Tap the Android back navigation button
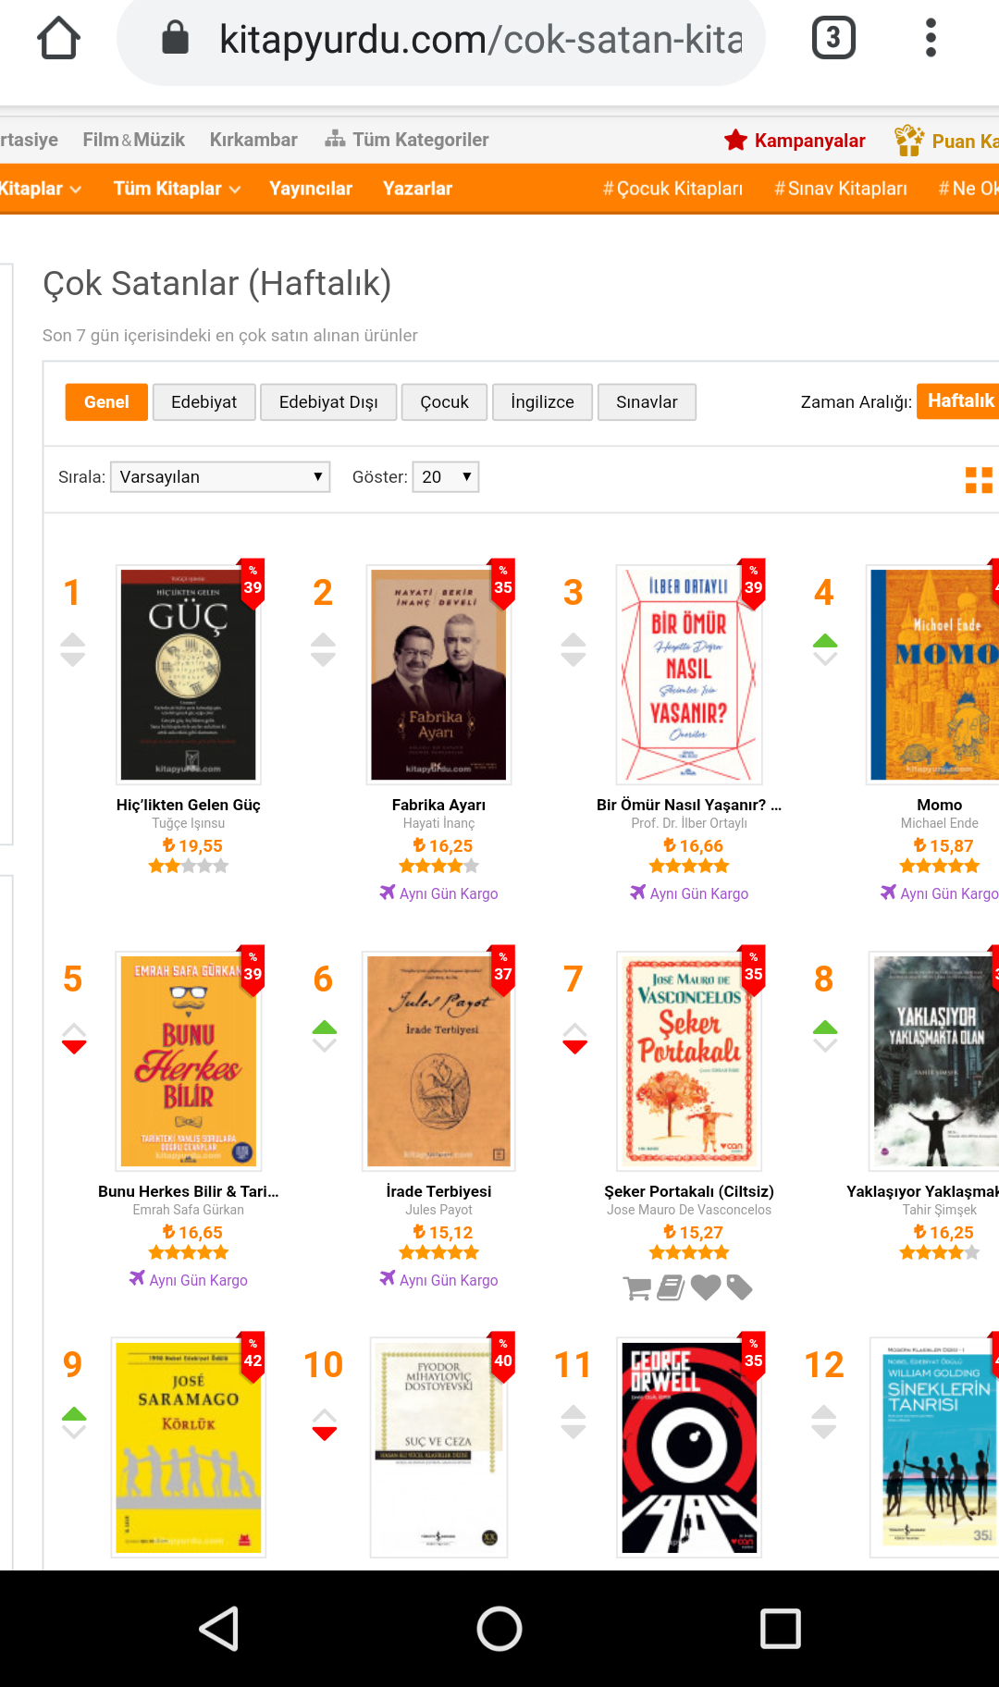999x1687 pixels. (220, 1629)
